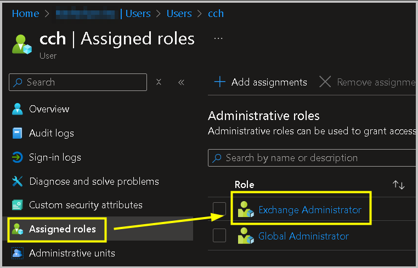The image size is (418, 268).
Task: Open the Exchange Administrator role link
Action: pos(310,210)
